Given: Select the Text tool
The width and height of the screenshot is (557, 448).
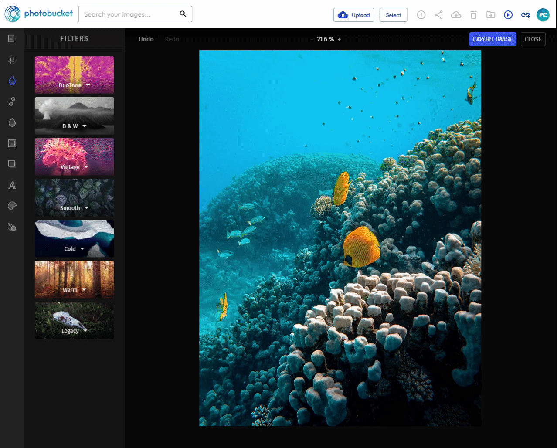Looking at the screenshot, I should [x=12, y=185].
